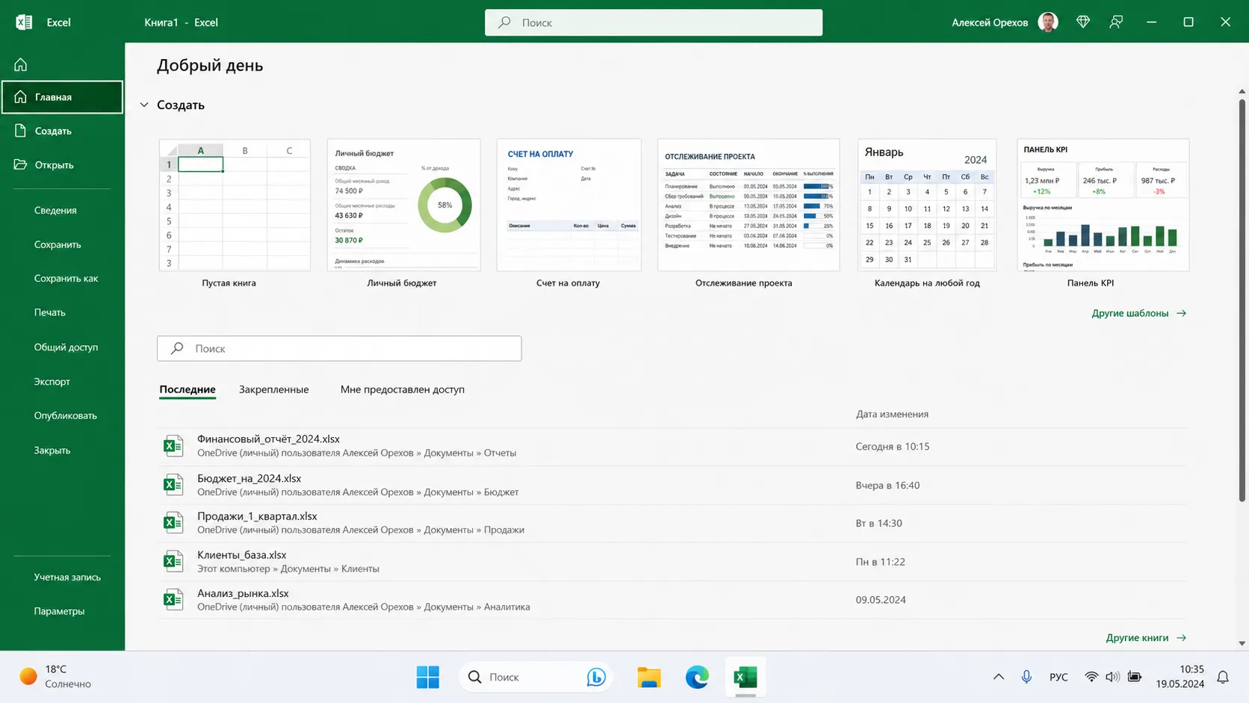Open Финансовый_отчёт_2024.xlsx file name

tap(268, 439)
